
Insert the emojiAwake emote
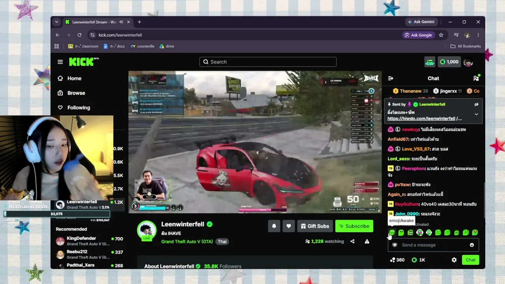392,233
